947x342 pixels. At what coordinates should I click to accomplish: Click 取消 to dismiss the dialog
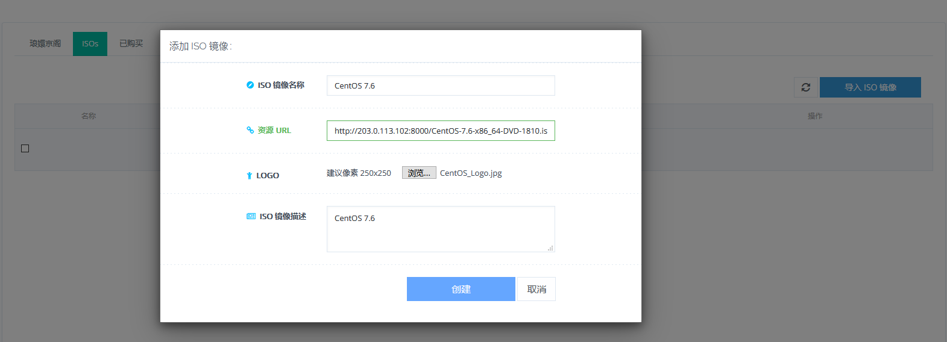tap(536, 289)
